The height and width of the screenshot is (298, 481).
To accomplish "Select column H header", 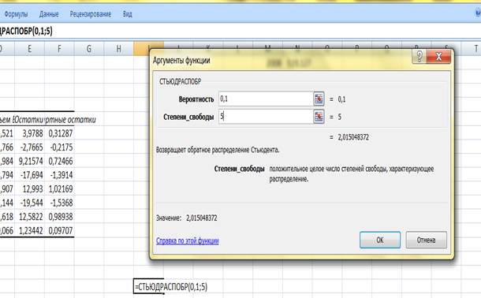I will click(x=119, y=48).
